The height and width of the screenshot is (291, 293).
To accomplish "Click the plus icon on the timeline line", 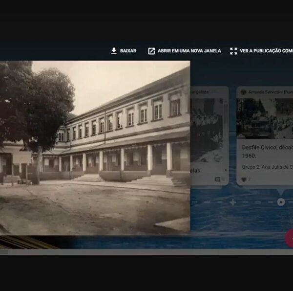I will coord(232,202).
